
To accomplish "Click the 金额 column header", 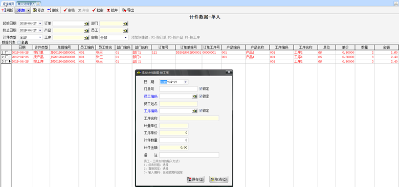I will point(386,48).
